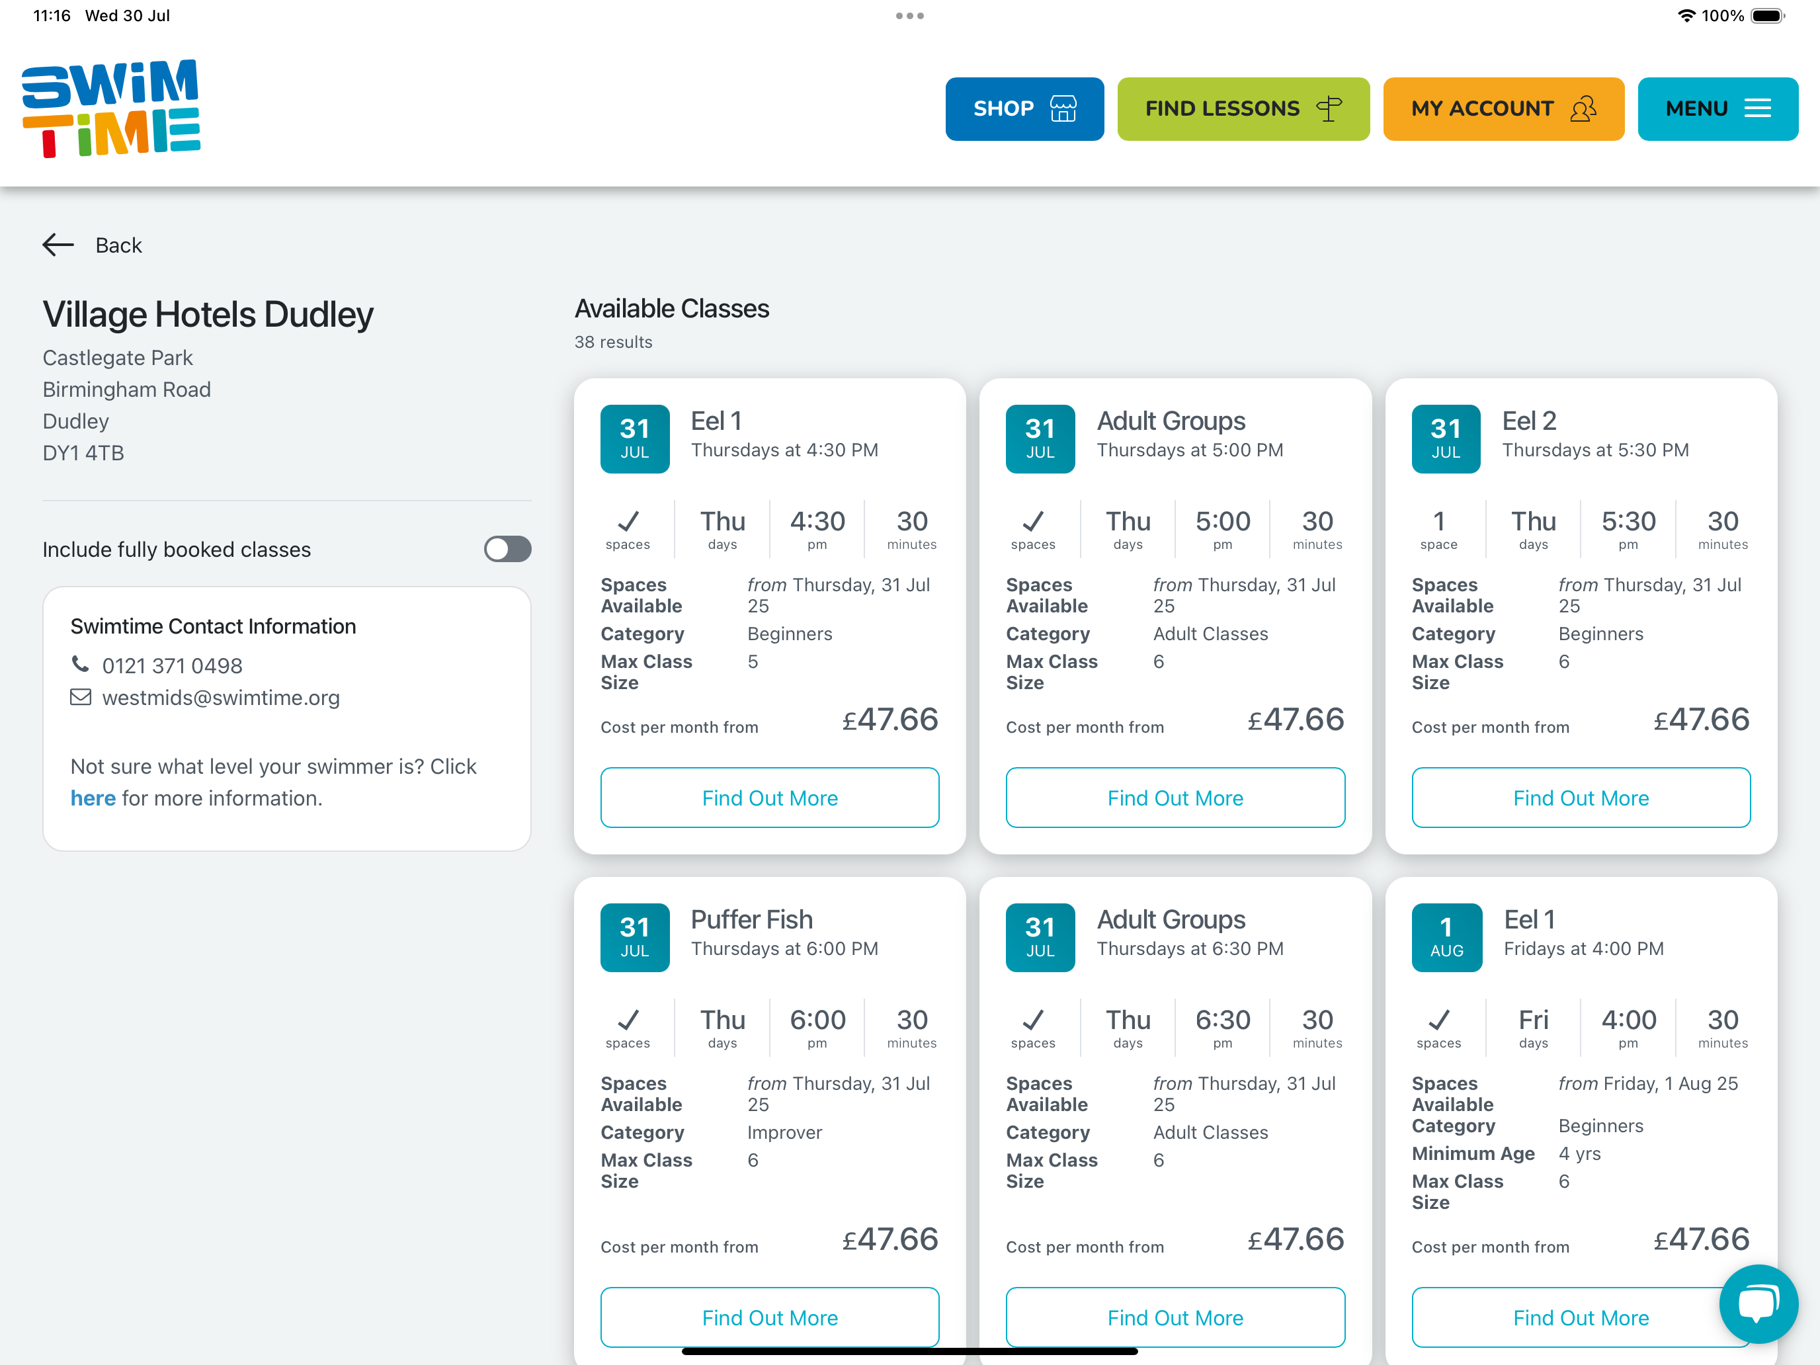Tap the home indicator bar
1820x1365 pixels.
910,1351
